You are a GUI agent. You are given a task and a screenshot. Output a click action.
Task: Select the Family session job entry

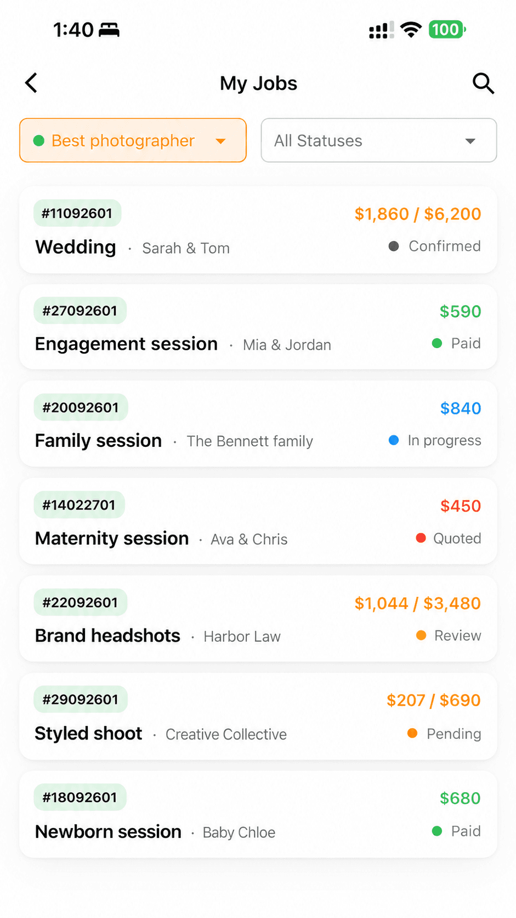(258, 424)
